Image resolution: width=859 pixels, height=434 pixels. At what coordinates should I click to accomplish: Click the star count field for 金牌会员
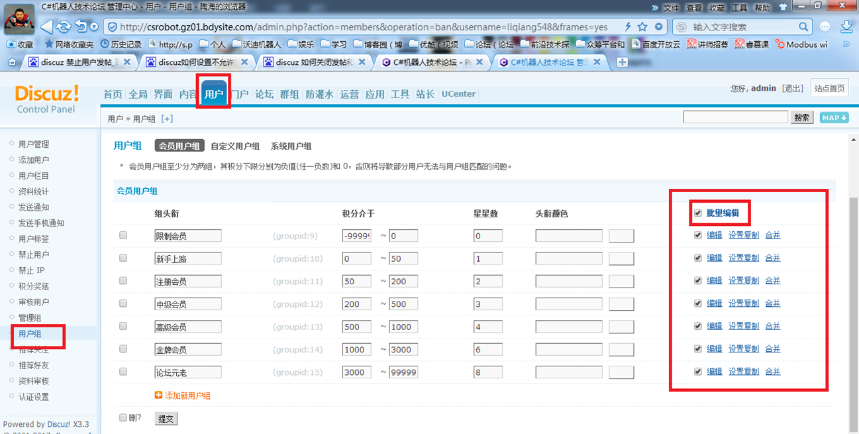pos(488,349)
